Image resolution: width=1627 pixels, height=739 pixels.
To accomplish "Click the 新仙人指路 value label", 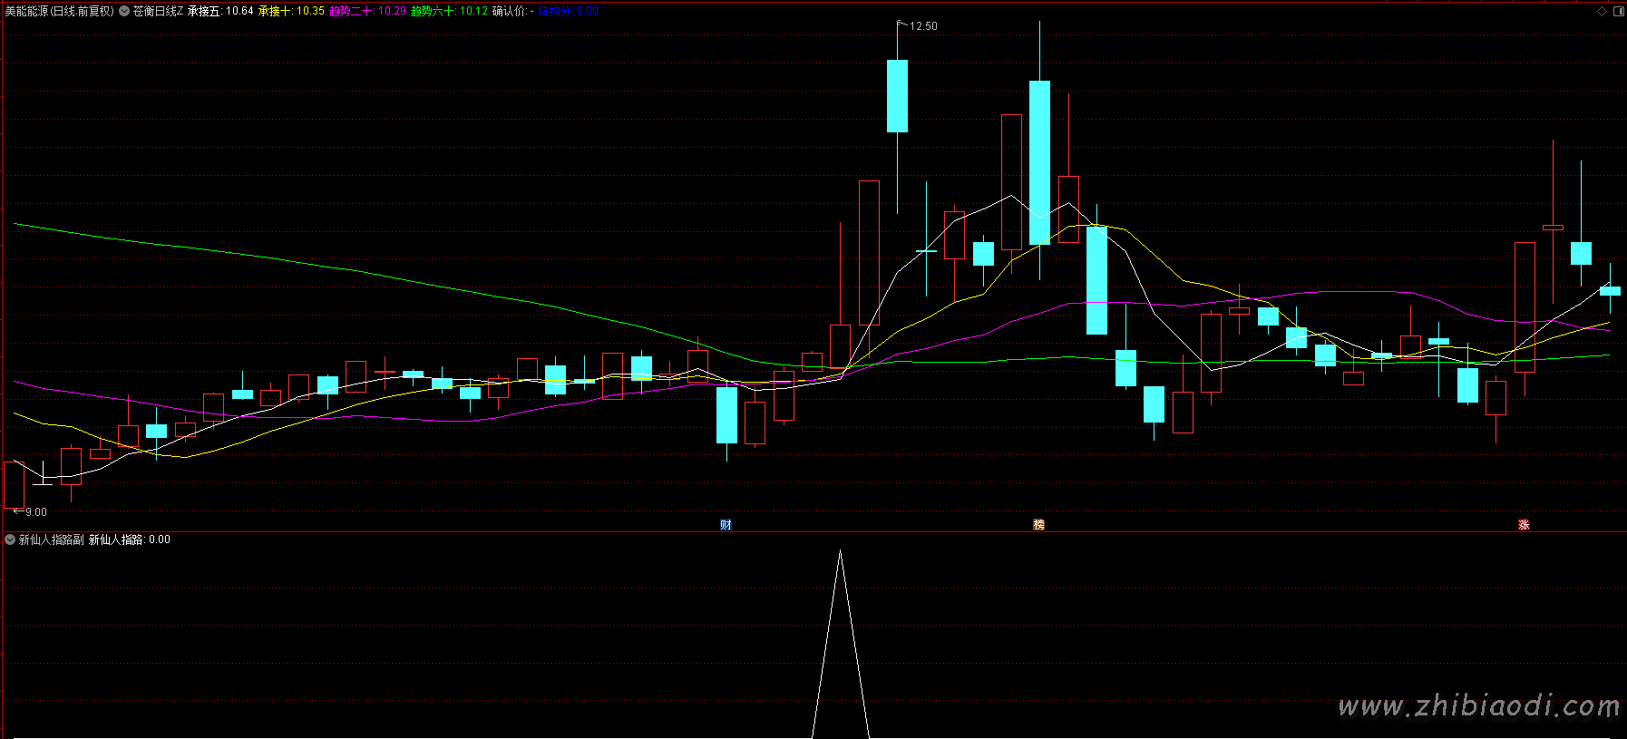I will (129, 540).
